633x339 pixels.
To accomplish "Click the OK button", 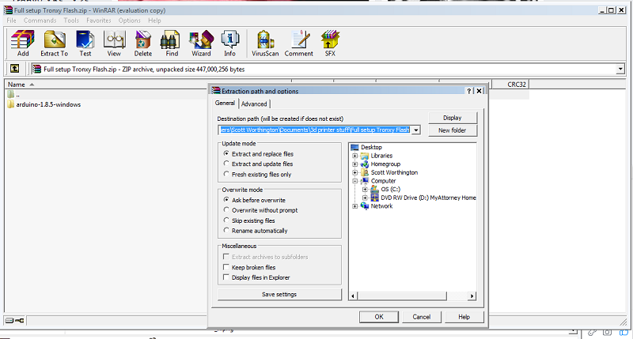I will pyautogui.click(x=379, y=317).
